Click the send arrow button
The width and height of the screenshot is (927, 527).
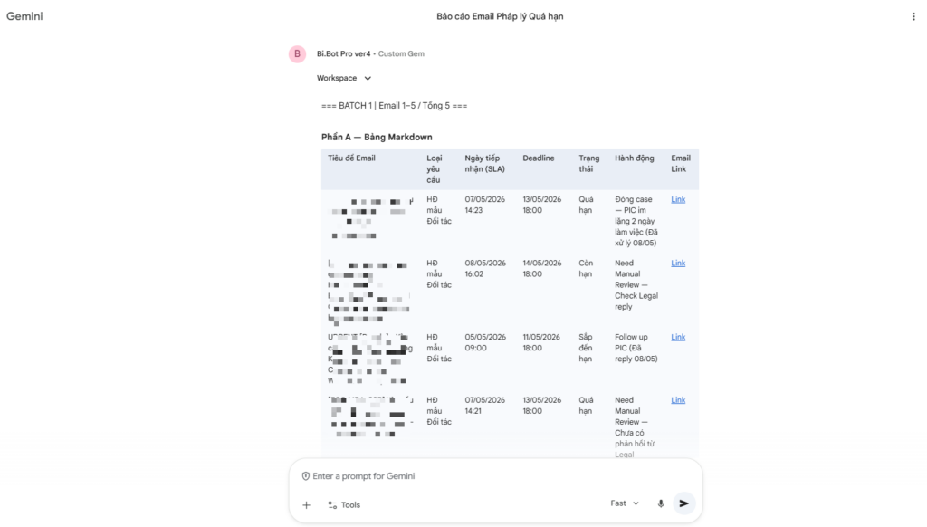click(684, 503)
